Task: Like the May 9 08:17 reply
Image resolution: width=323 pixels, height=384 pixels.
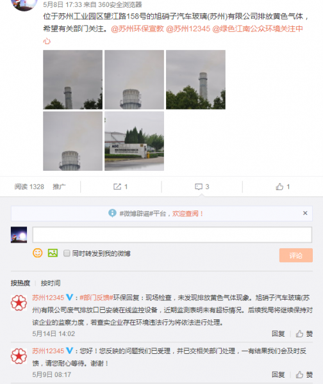Action: pos(304,374)
